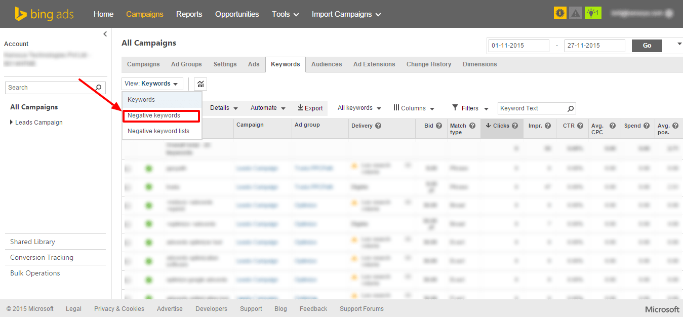Open Conversion Tracking from the sidebar
Image resolution: width=683 pixels, height=317 pixels.
41,257
